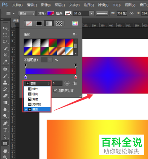Choose the linear gradient style option
Viewport: 148px width, 159px height.
(x=37, y=89)
